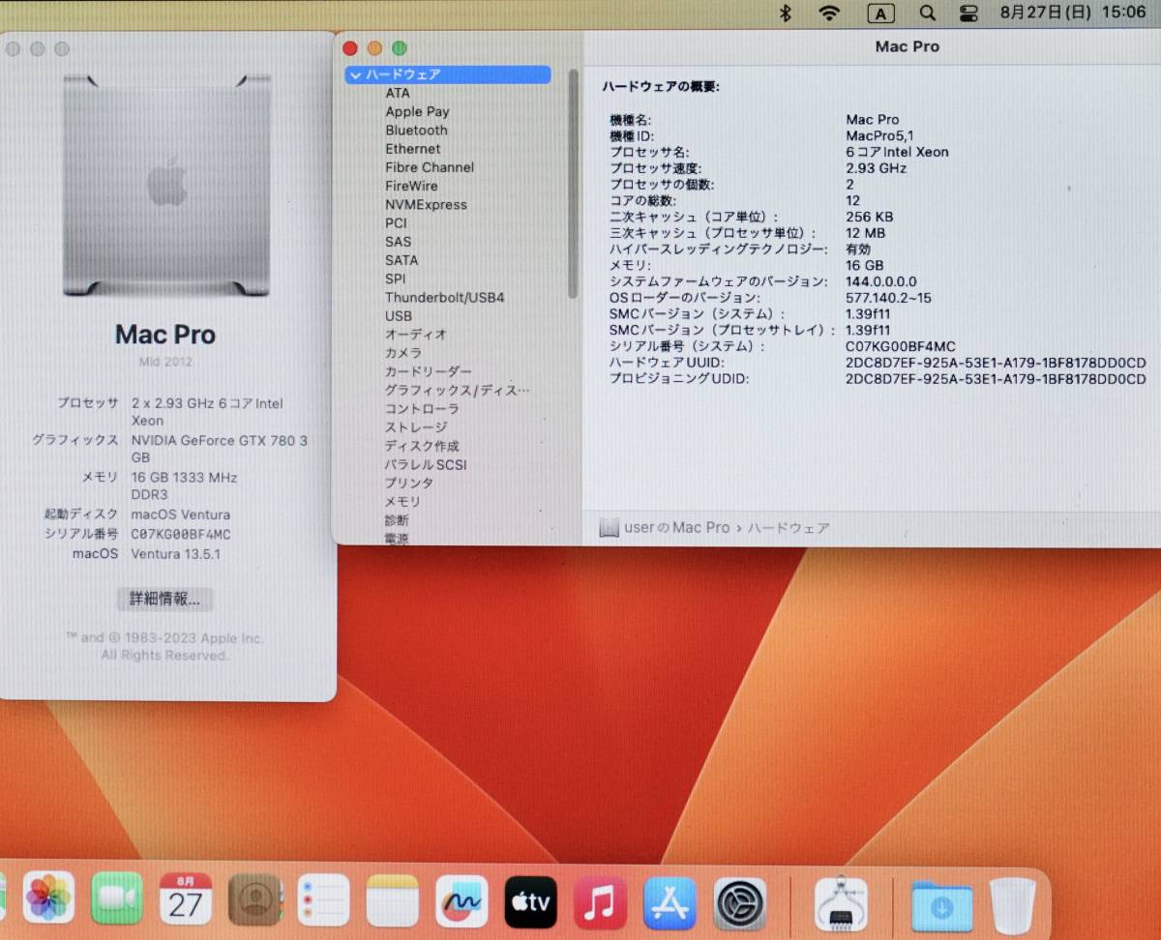
Task: Click the computer icon in the path bar
Action: (x=609, y=527)
